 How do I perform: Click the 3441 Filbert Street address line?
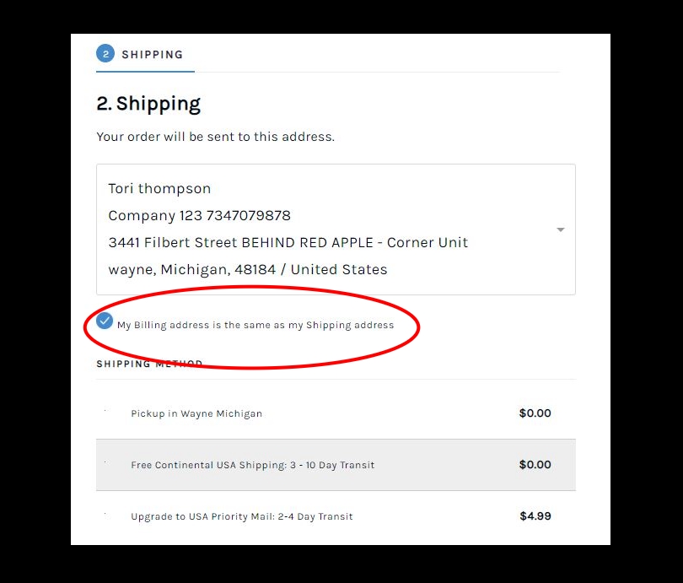tap(288, 242)
